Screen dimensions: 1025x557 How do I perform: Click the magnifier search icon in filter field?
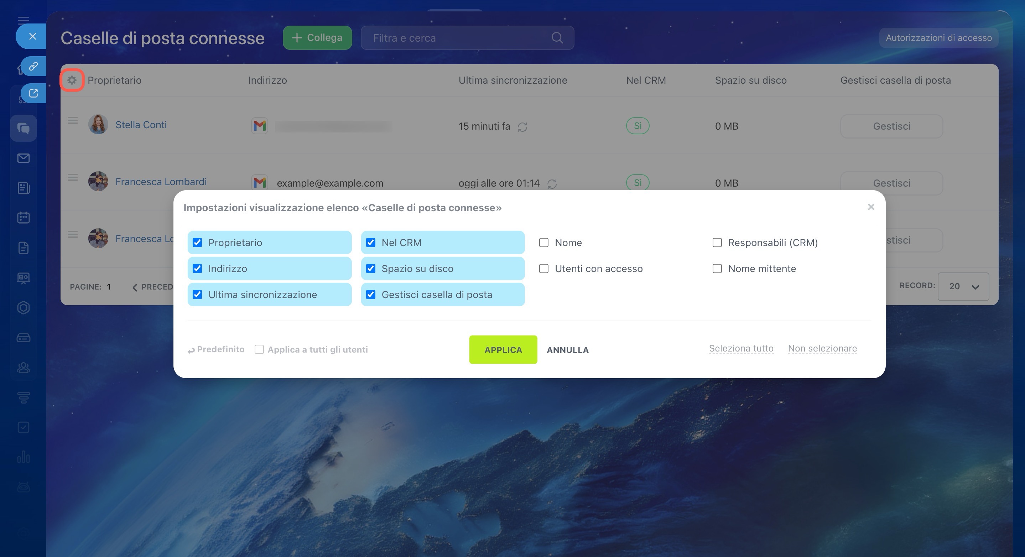(x=557, y=38)
